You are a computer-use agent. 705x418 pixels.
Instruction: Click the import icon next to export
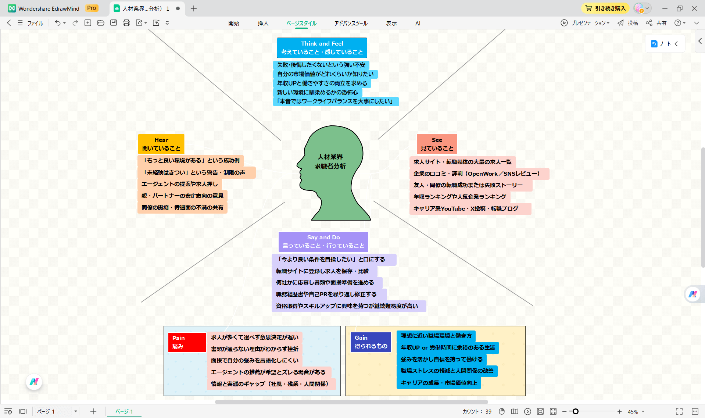pos(156,23)
